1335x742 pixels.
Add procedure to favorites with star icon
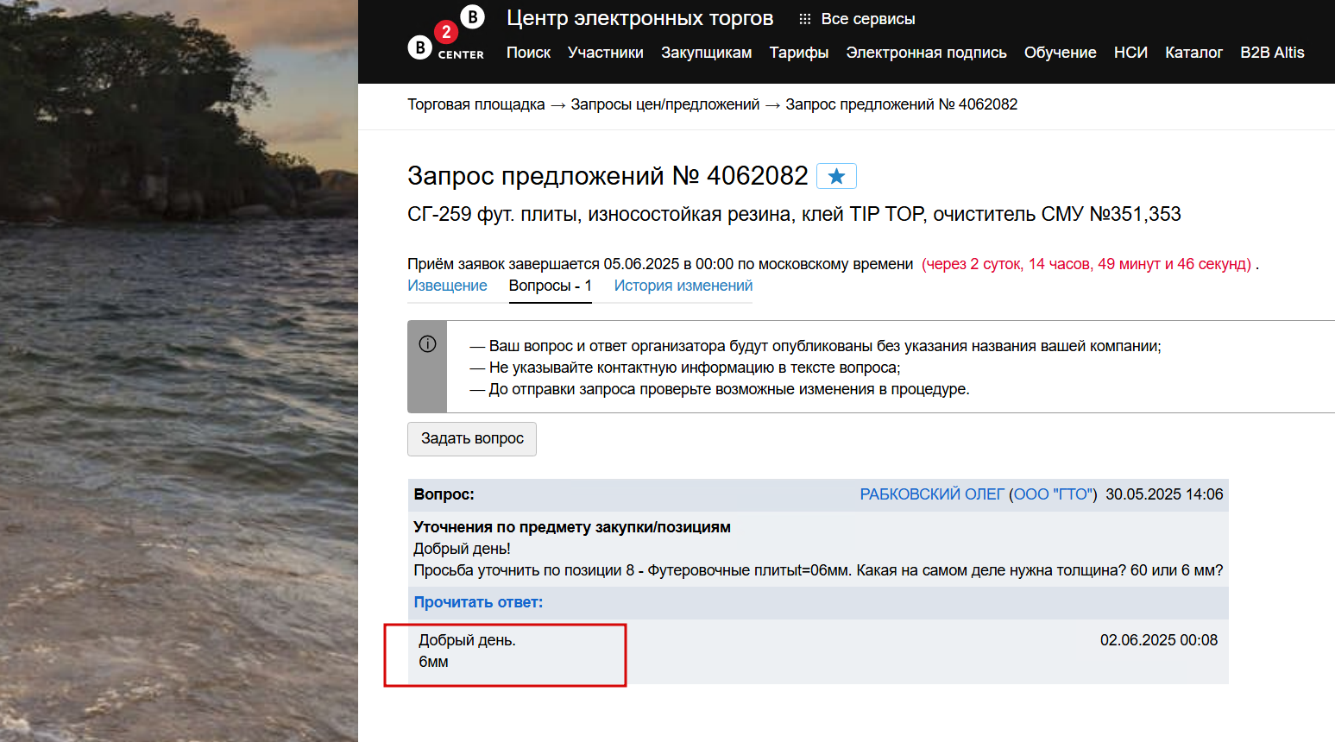tap(836, 176)
